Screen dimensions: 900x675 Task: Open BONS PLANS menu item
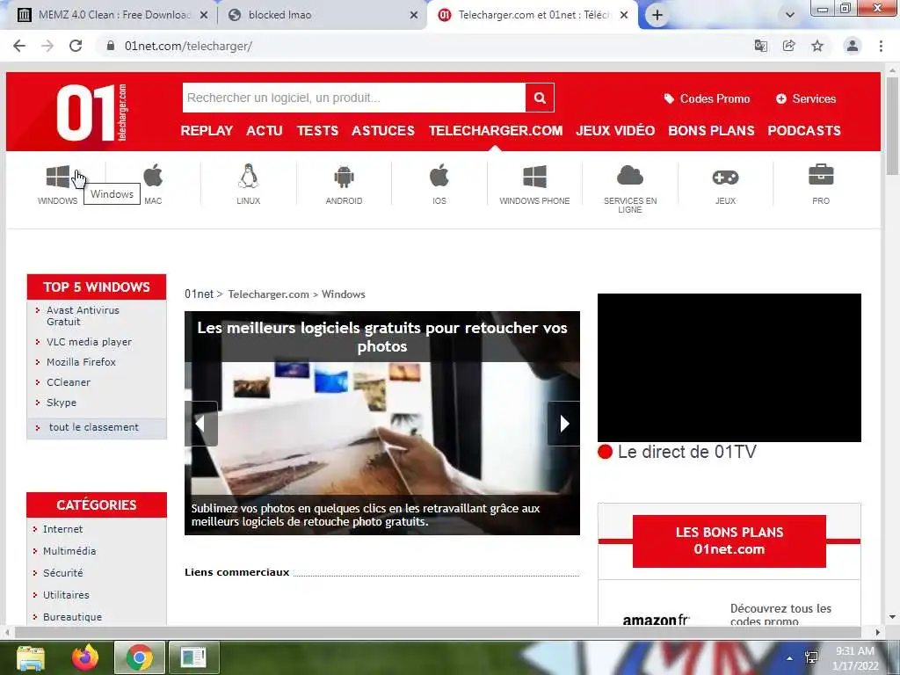(x=711, y=130)
